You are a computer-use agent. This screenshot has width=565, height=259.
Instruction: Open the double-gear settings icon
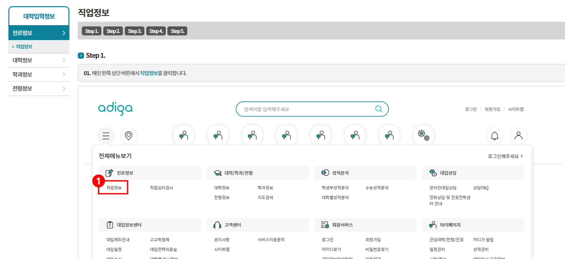pos(423,135)
